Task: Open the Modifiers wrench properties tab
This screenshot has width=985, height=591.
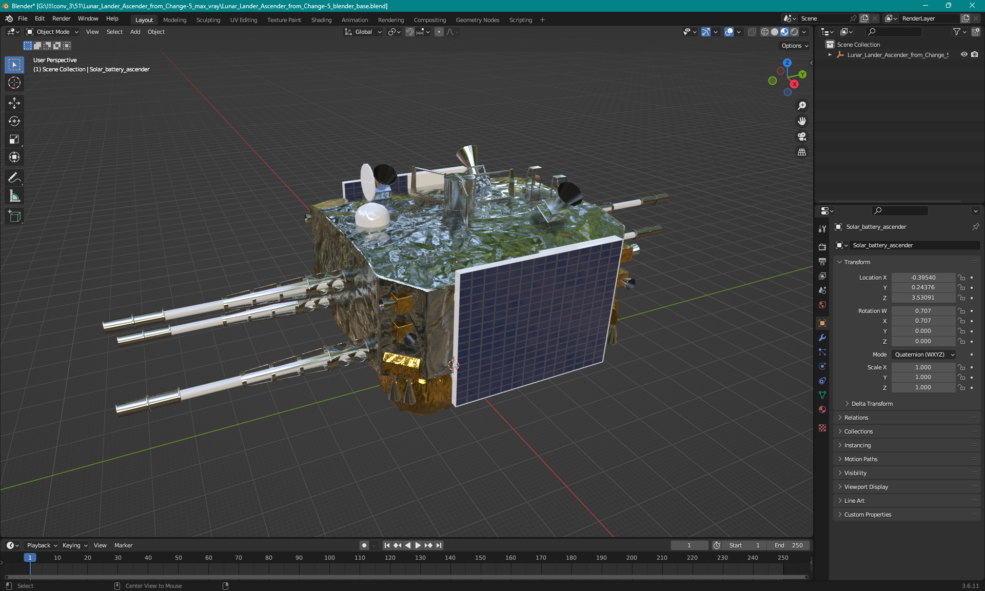Action: [x=822, y=338]
